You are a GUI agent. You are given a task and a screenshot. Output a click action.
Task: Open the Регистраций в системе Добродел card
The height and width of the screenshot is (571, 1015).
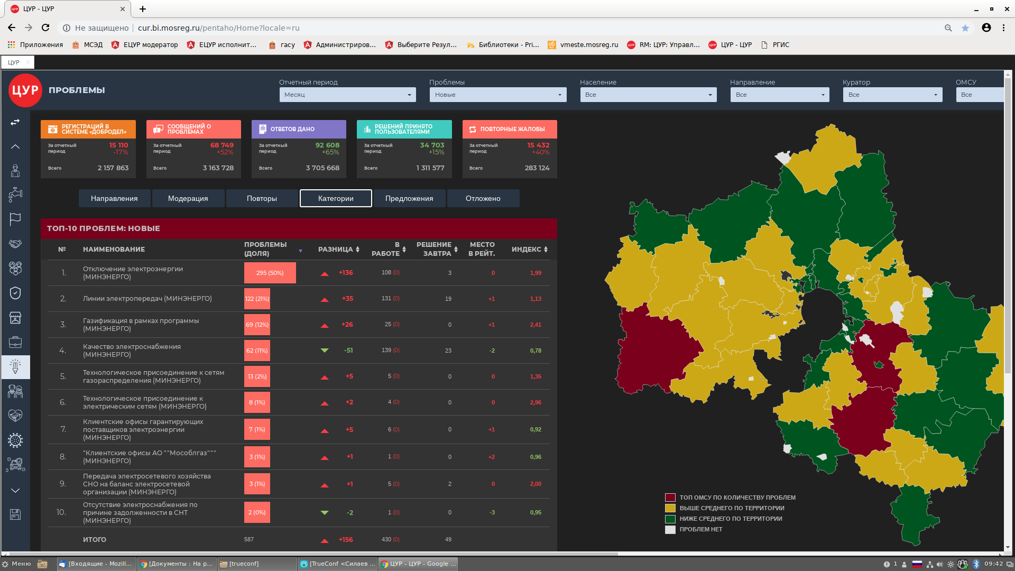[x=88, y=149]
